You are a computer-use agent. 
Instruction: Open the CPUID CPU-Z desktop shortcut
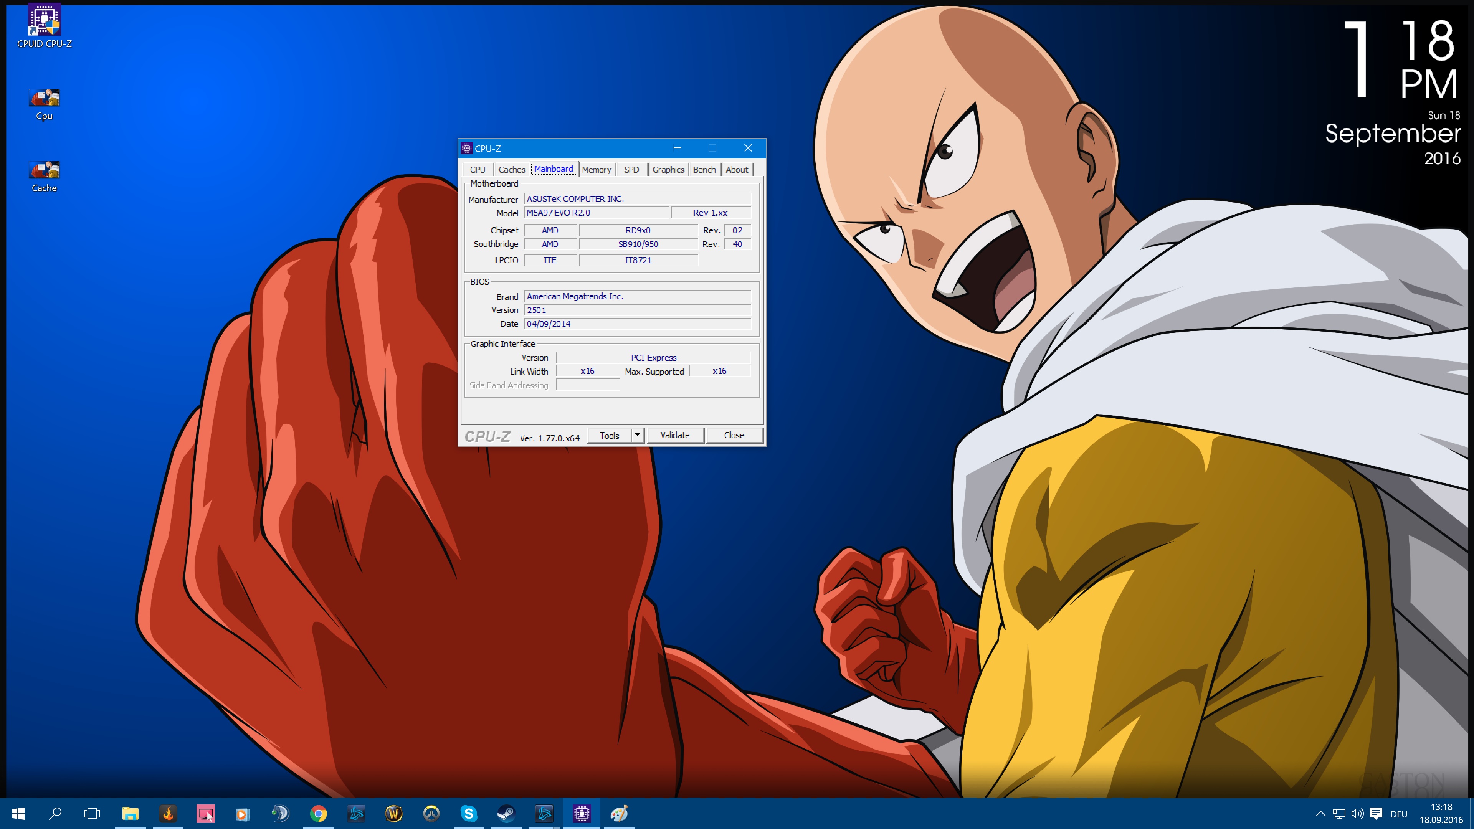(44, 21)
